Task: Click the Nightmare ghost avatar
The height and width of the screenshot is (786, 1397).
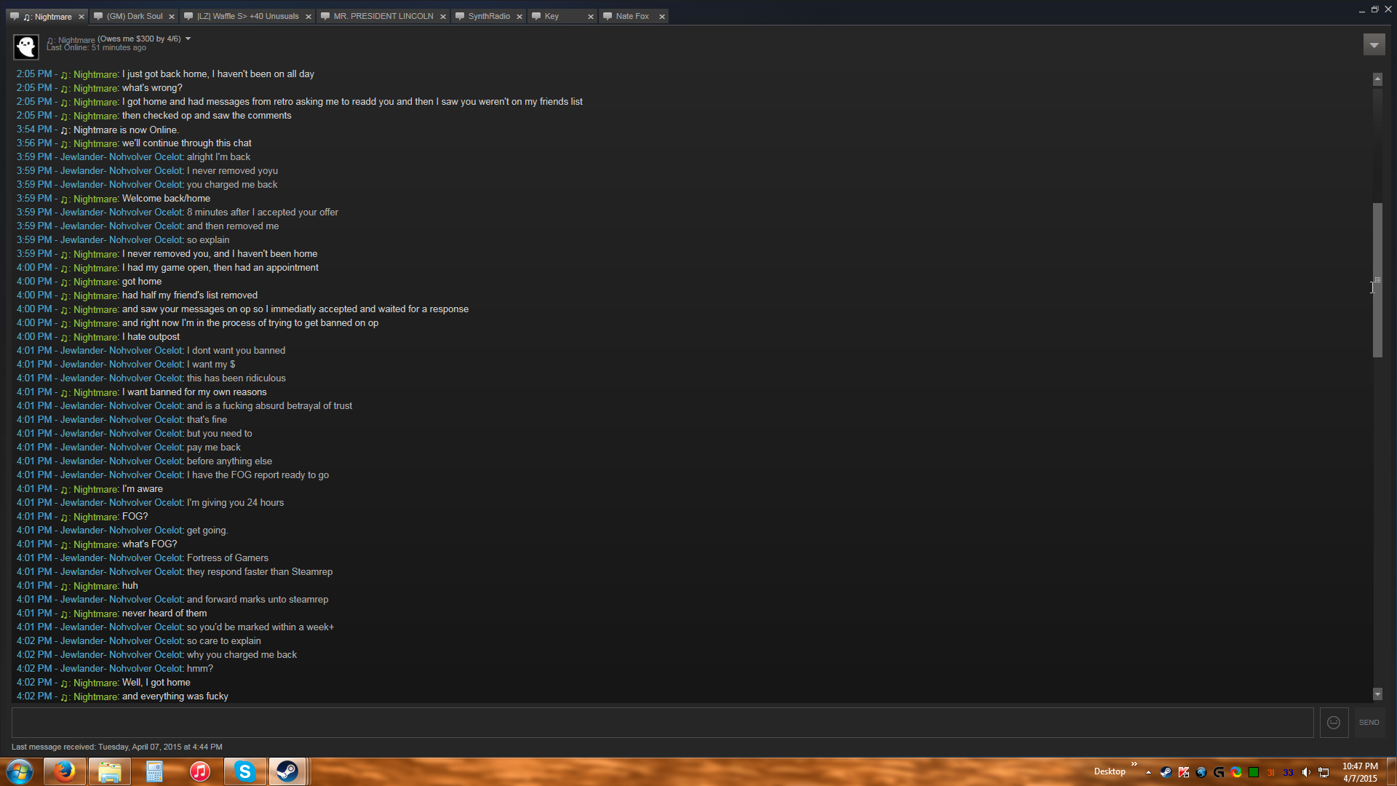Action: (x=26, y=47)
